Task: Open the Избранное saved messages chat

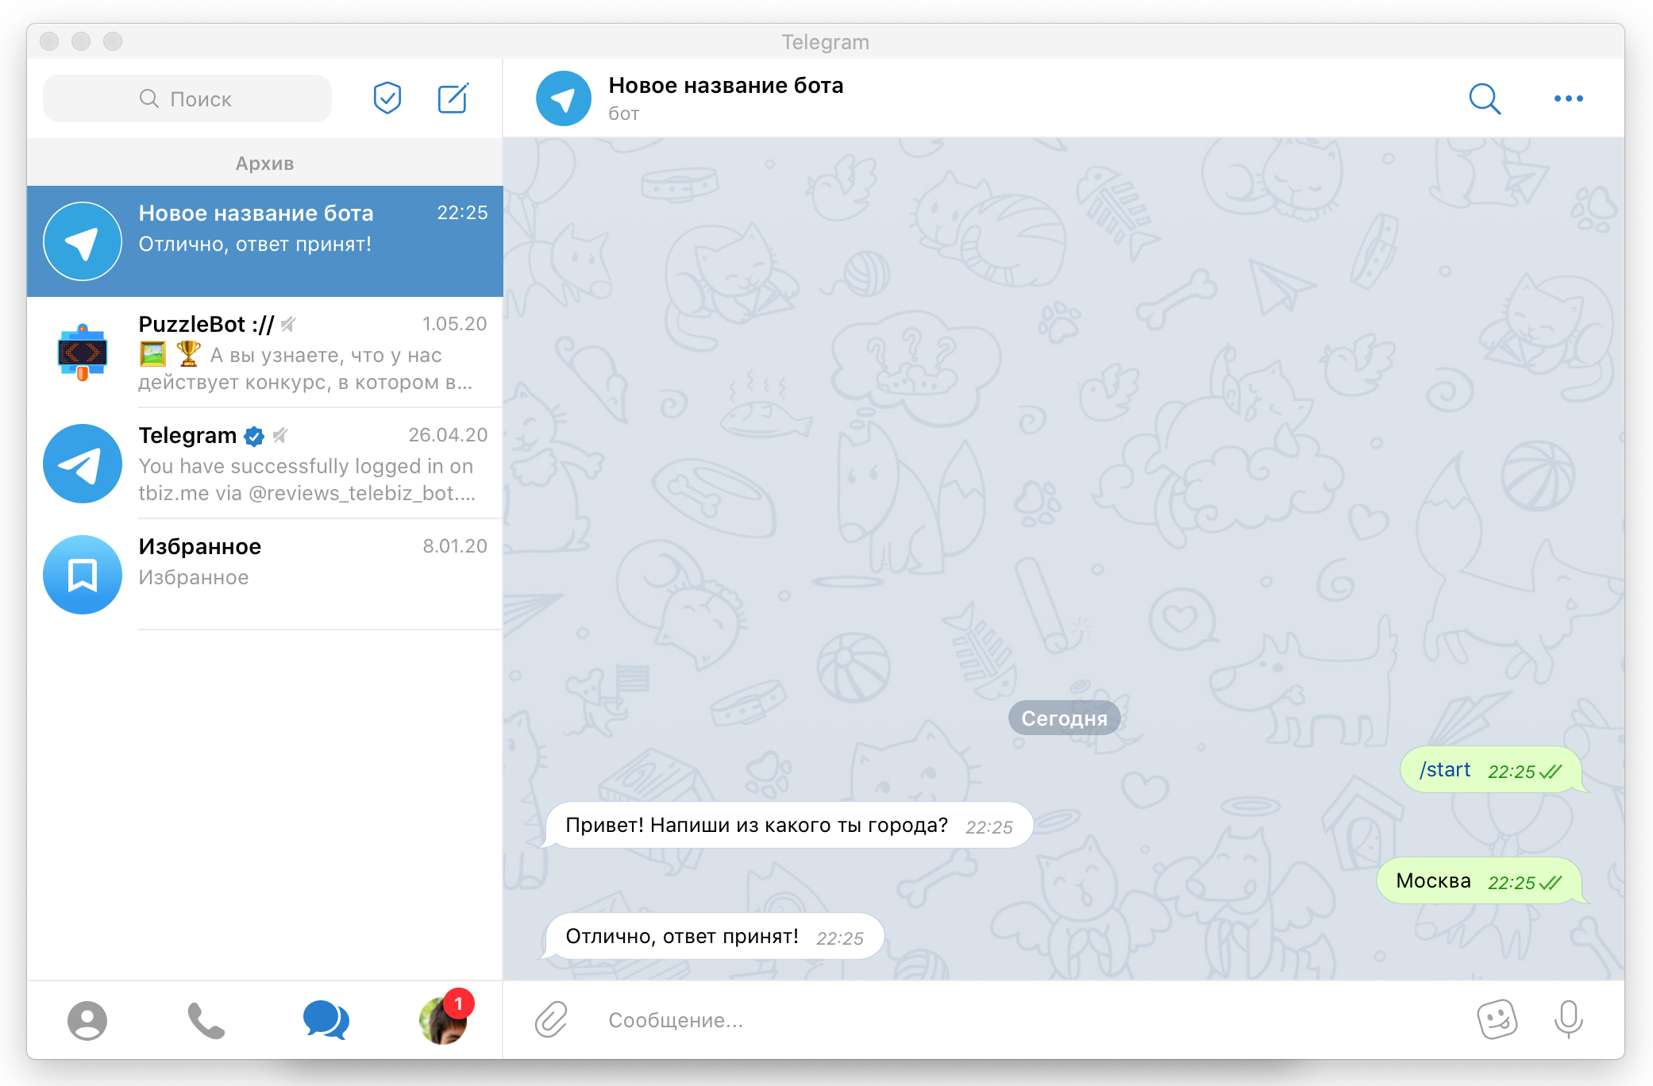Action: pyautogui.click(x=264, y=575)
